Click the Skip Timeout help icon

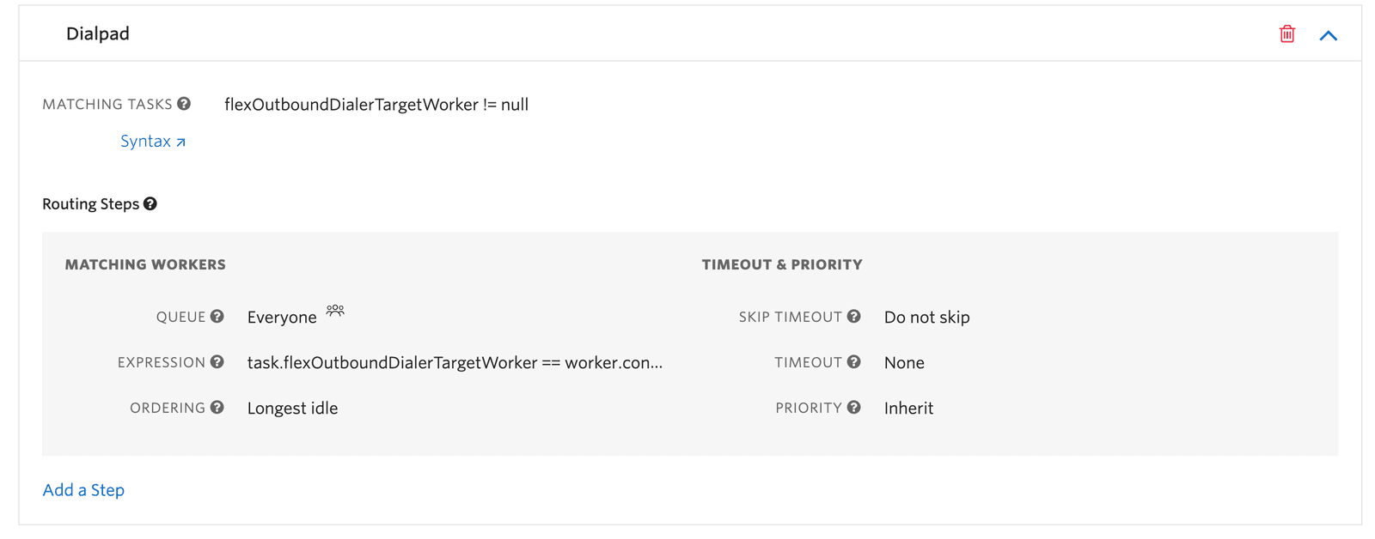pyautogui.click(x=854, y=316)
